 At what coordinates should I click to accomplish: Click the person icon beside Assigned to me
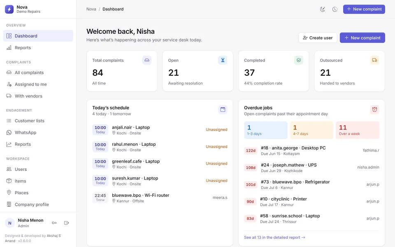[9, 84]
